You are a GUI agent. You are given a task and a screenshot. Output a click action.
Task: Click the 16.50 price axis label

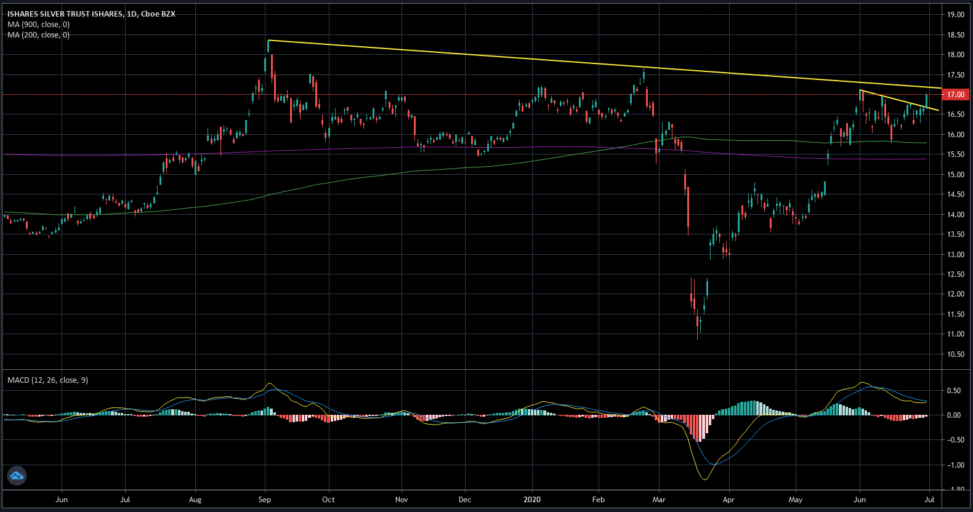pyautogui.click(x=956, y=114)
